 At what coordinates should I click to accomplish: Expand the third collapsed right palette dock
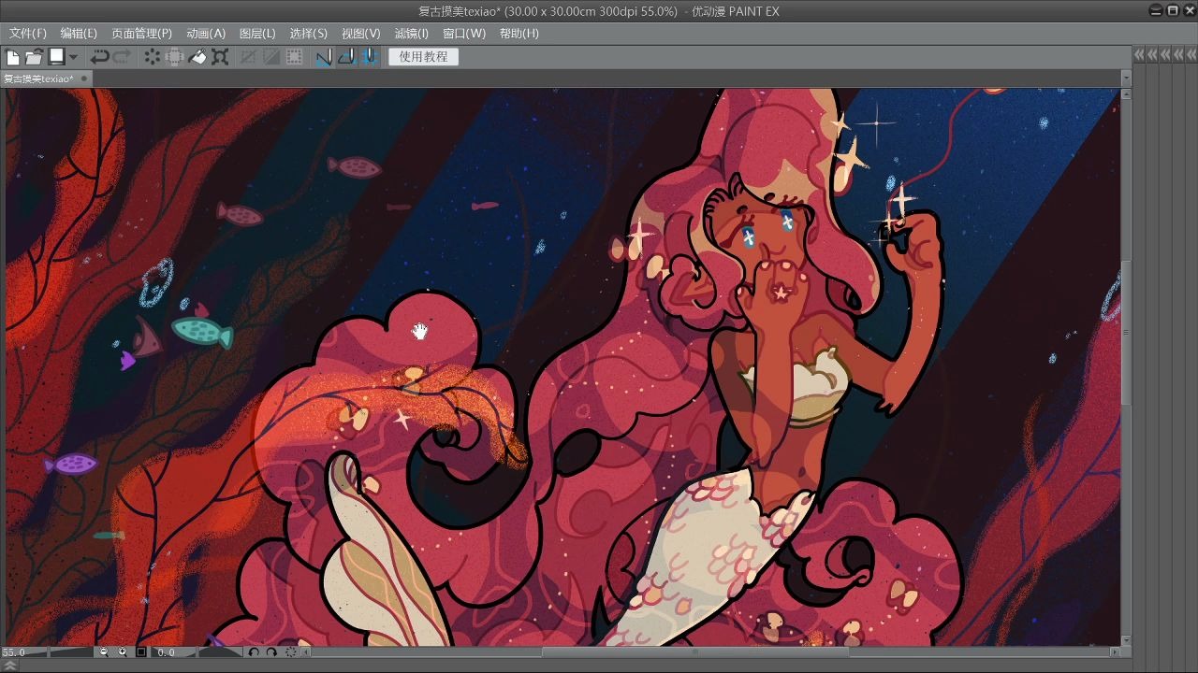pyautogui.click(x=1165, y=55)
